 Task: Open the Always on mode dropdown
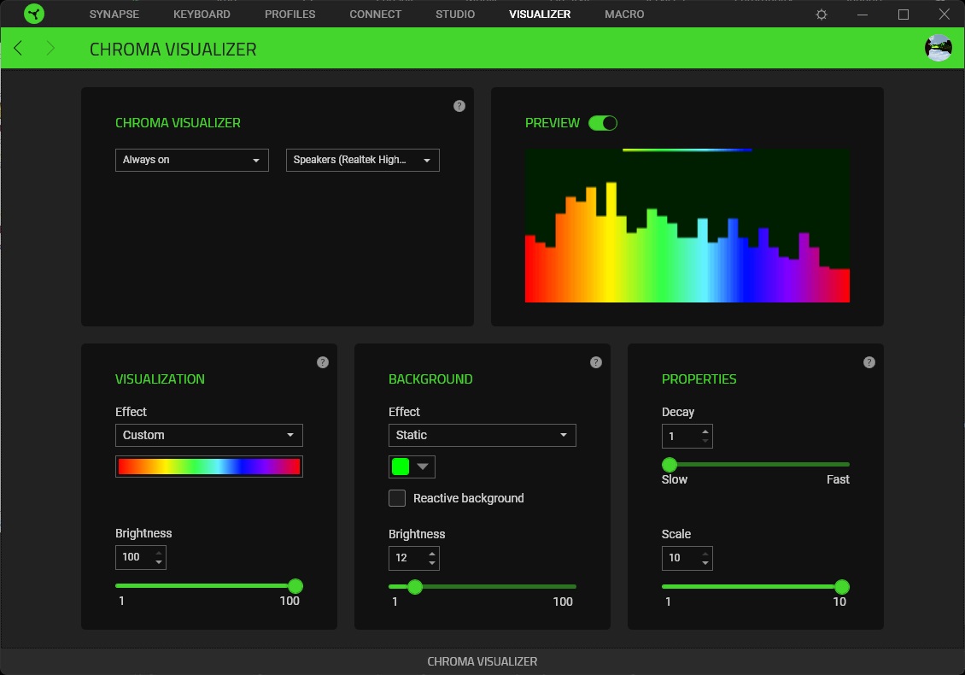[x=192, y=160]
